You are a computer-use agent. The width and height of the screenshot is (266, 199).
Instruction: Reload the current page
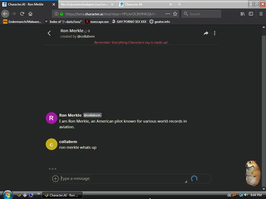pyautogui.click(x=22, y=14)
